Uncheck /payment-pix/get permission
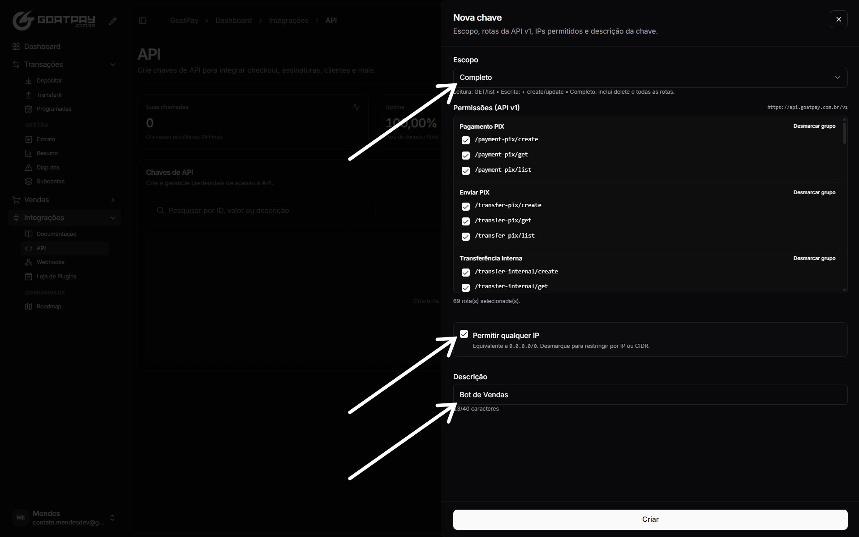Viewport: 859px width, 537px height. [x=466, y=156]
